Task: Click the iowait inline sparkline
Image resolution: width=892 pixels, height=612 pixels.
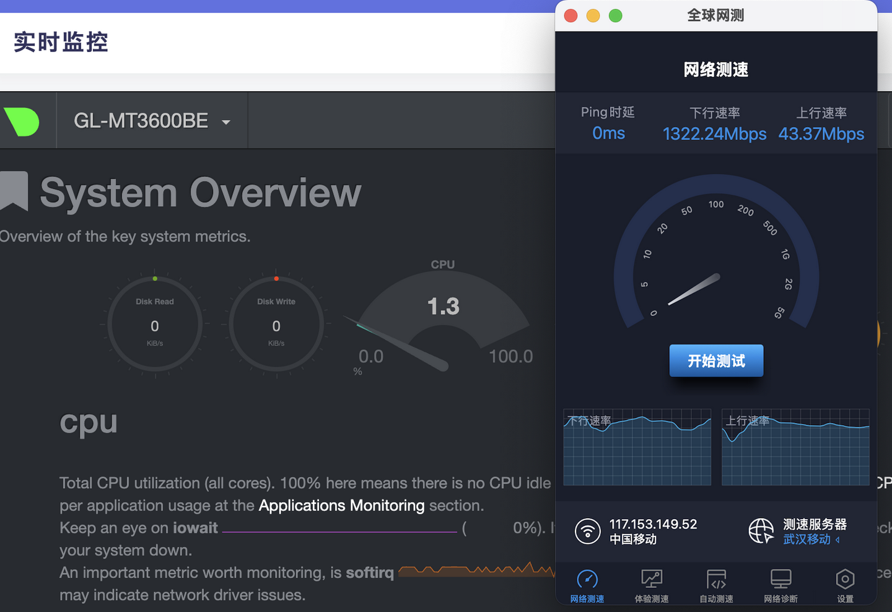Action: point(339,531)
